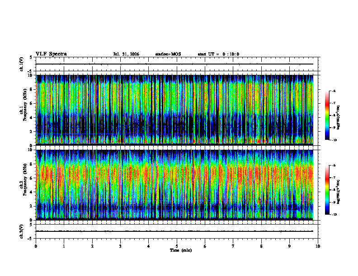Click the time axis tick label "10"
This screenshot has height=276, width=358.
[318, 246]
